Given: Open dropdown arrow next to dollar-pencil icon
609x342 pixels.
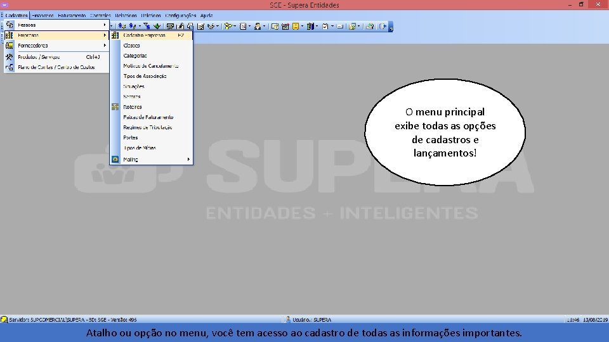Looking at the screenshot, I should (140, 27).
